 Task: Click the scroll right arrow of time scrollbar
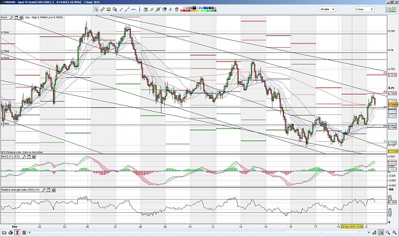point(369,233)
